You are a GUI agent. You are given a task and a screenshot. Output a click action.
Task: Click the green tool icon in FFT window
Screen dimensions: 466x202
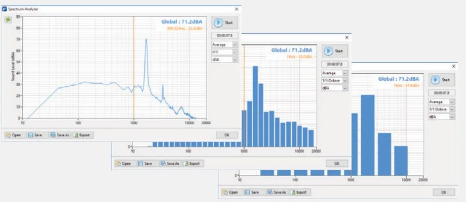point(8,20)
